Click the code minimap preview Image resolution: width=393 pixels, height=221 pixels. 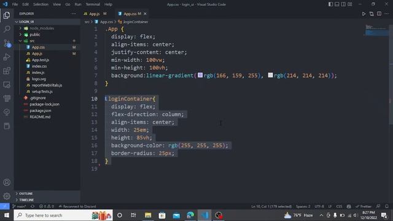(376, 30)
